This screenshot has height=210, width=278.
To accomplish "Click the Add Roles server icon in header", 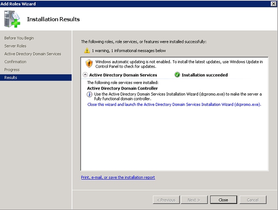I will tap(12, 19).
